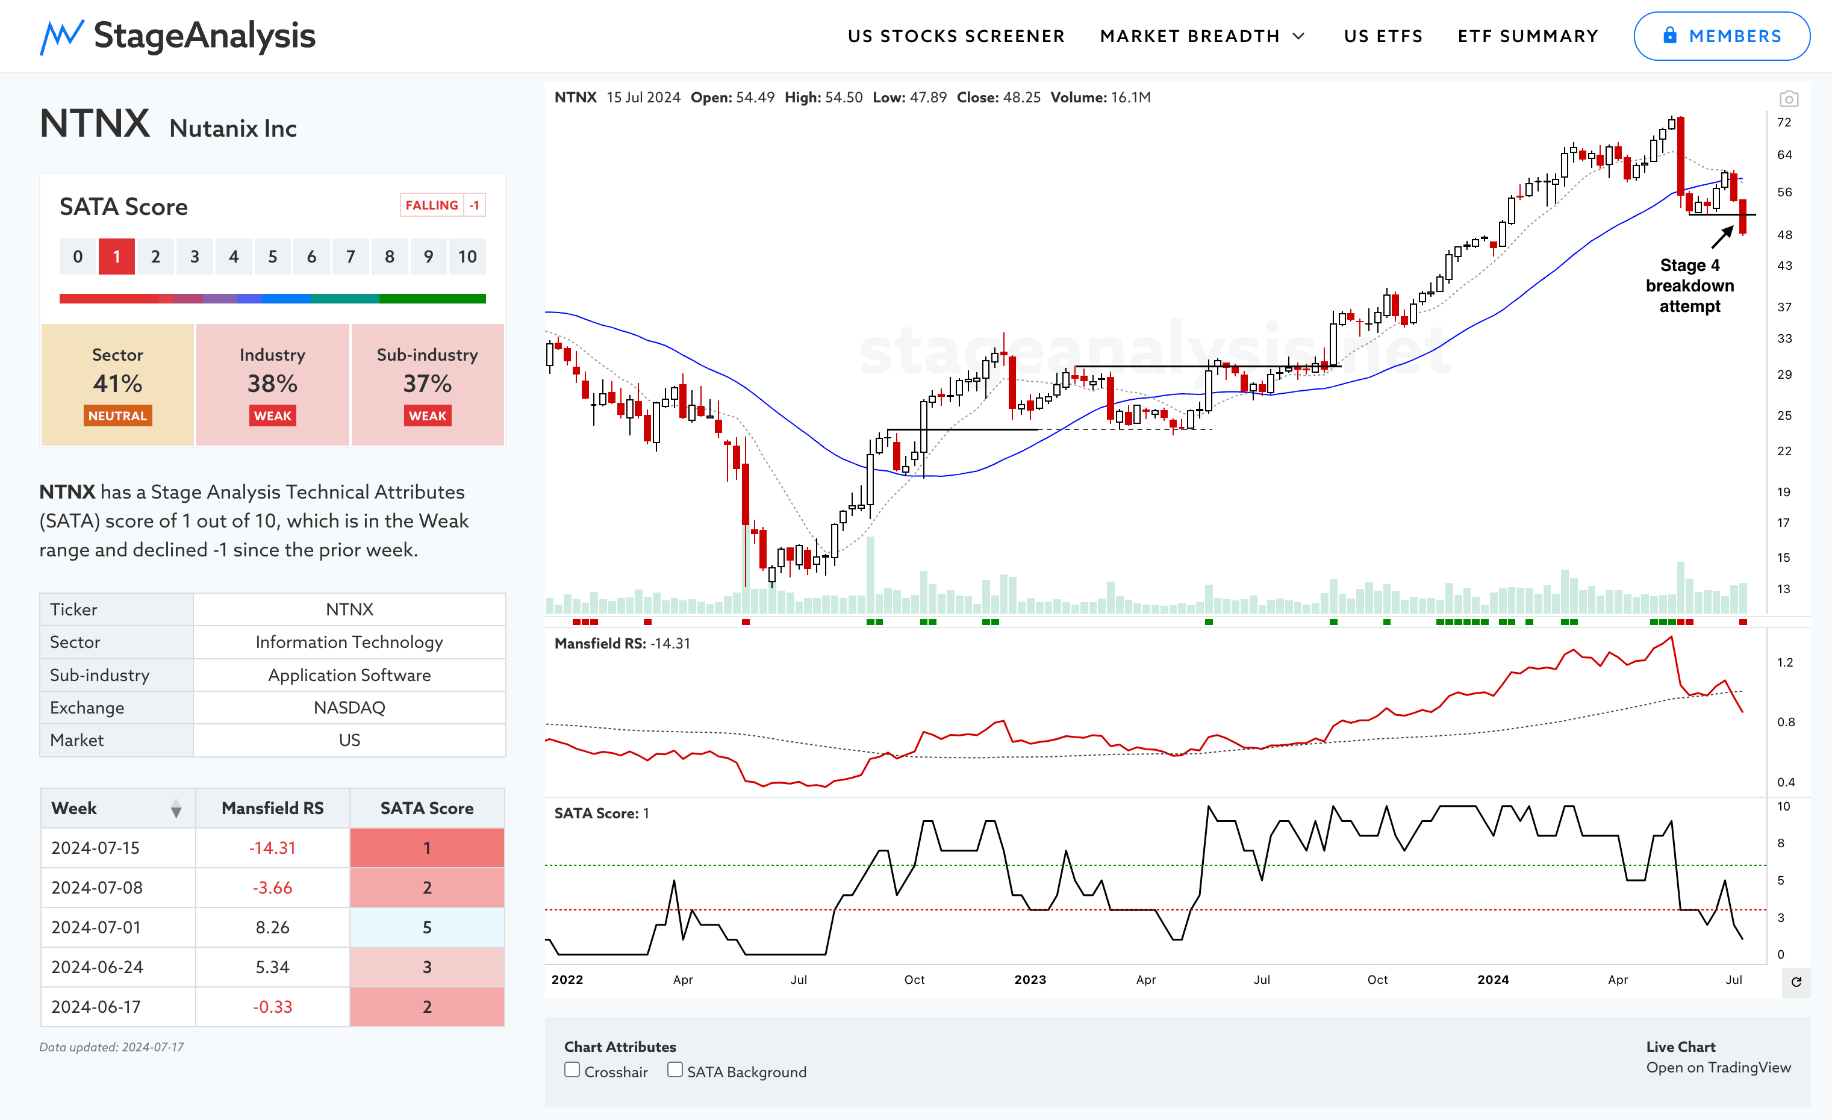Click Mansfield RS value -0.33
The image size is (1832, 1120).
[272, 1007]
